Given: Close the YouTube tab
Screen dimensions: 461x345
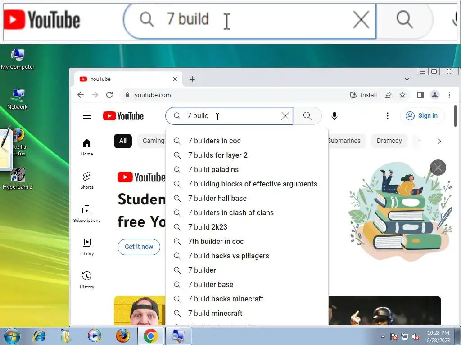Looking at the screenshot, I should (x=175, y=79).
